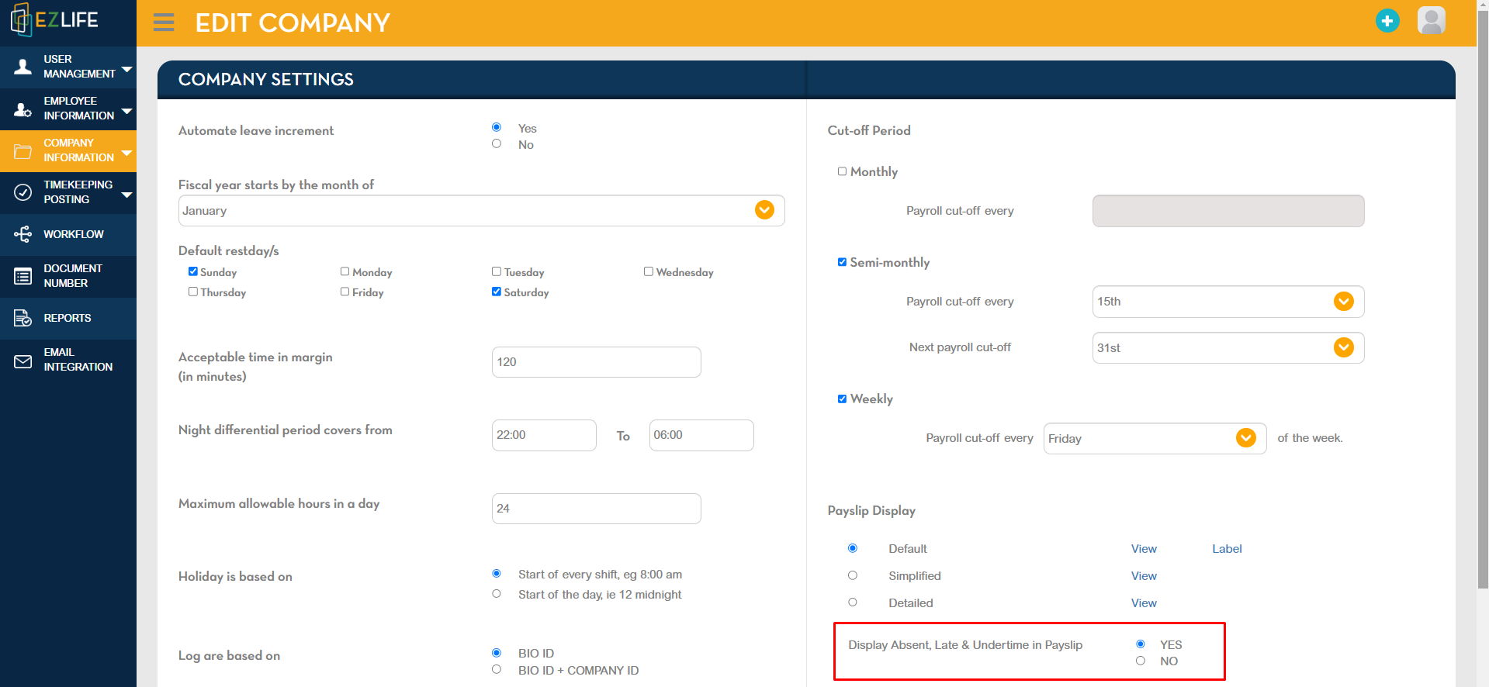Check Monday restday
Screen dimensions: 1489x687
pyautogui.click(x=345, y=271)
